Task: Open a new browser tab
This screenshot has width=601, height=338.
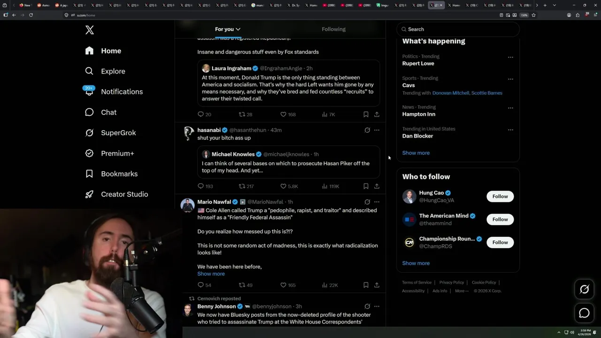Action: click(545, 5)
